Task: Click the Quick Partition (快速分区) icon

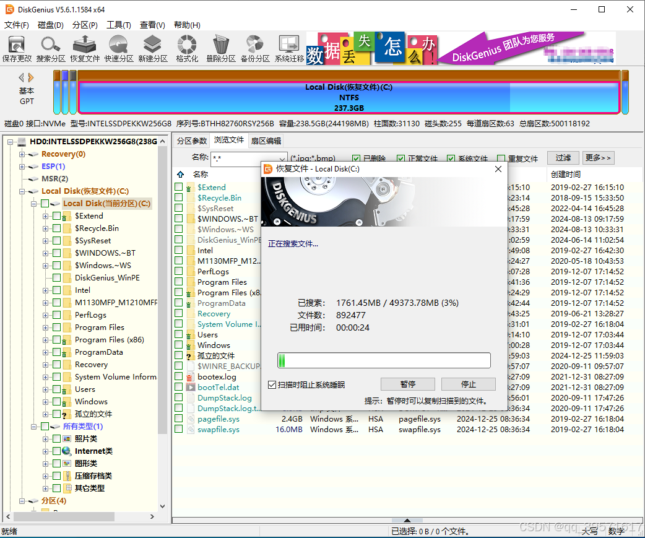Action: pos(118,48)
